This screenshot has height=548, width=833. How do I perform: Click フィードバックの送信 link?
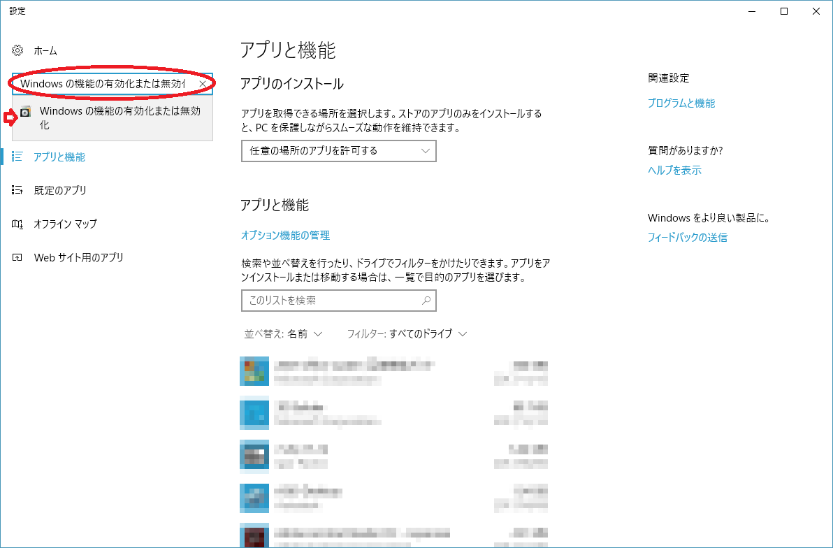tap(687, 237)
